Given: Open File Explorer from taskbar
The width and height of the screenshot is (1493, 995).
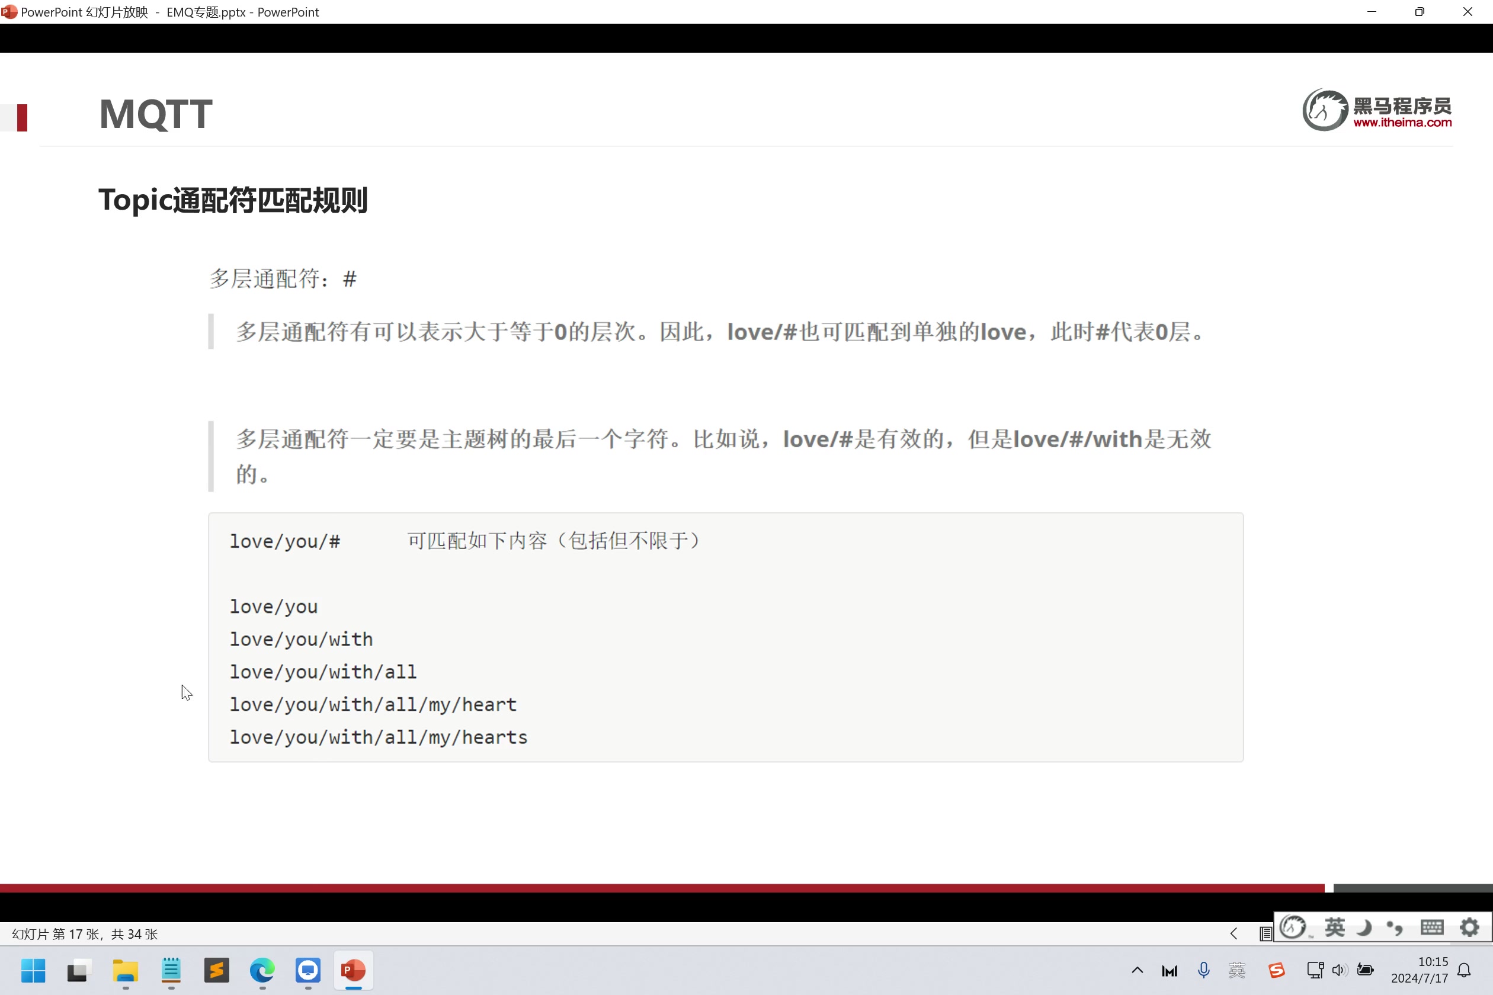Looking at the screenshot, I should point(125,970).
